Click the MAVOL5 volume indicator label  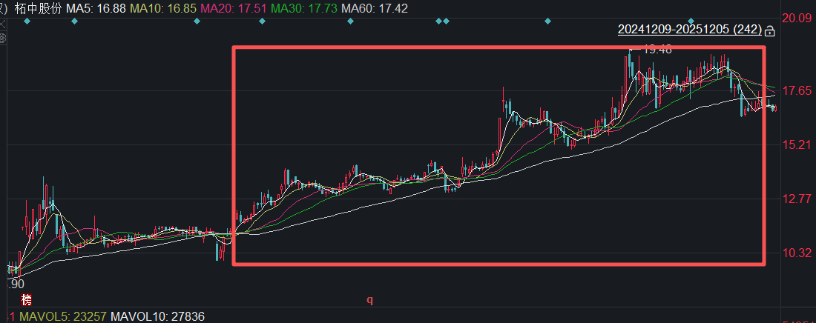(62, 317)
